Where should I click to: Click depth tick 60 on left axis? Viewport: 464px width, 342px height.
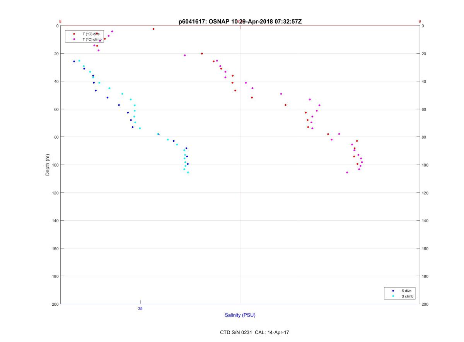click(x=56, y=109)
